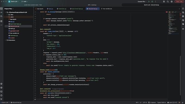
Task: Close the discord-bot.py editor tab
Action: [x=98, y=9]
